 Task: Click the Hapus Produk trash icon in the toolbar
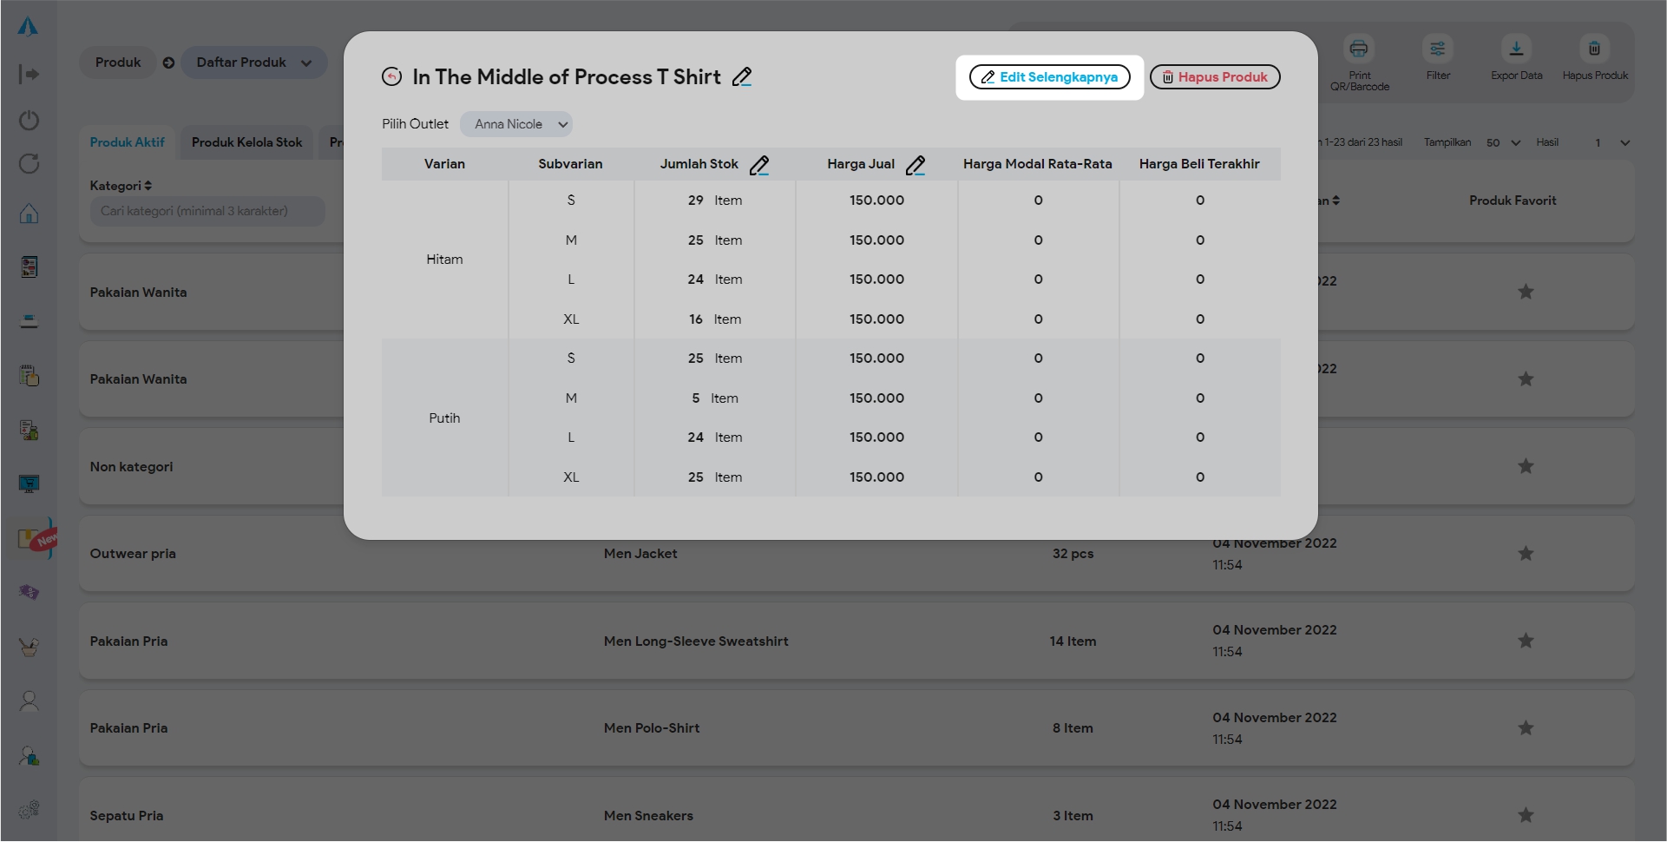(1594, 49)
